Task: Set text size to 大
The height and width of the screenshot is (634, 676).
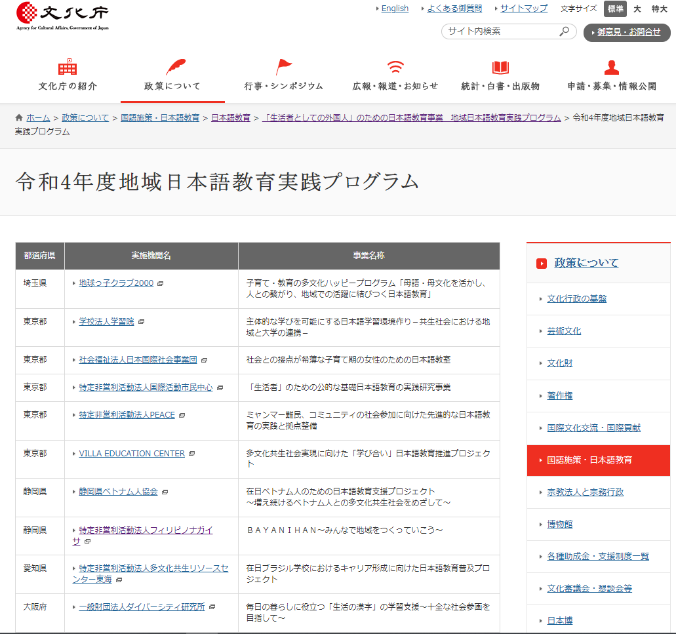Action: pos(637,9)
